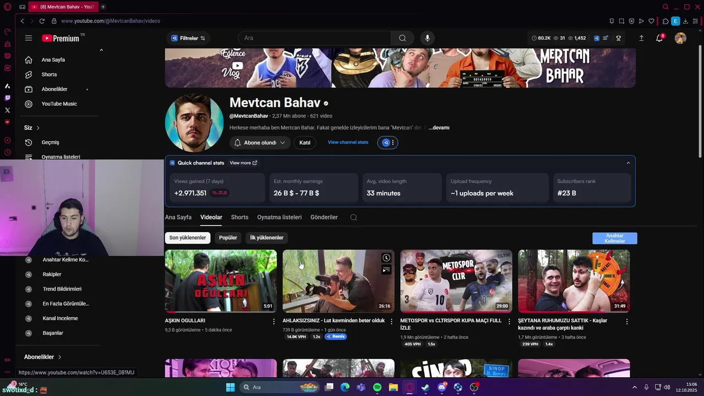Image resolution: width=704 pixels, height=396 pixels.
Task: Open Başarılar in the sidebar
Action: (x=53, y=333)
